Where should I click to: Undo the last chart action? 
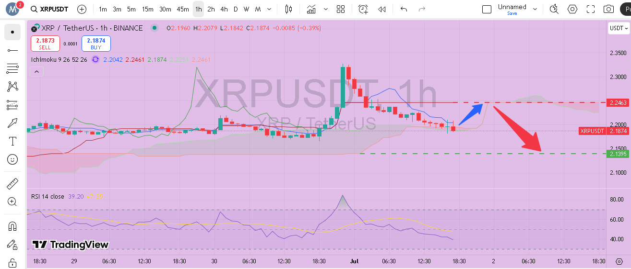point(404,9)
